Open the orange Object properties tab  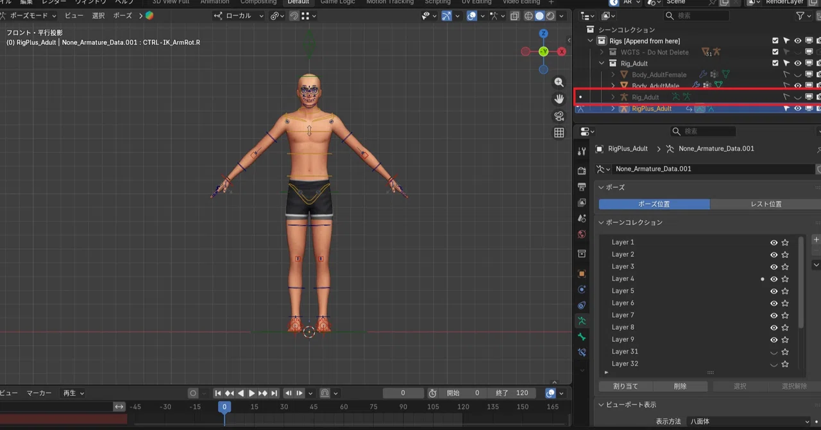582,273
